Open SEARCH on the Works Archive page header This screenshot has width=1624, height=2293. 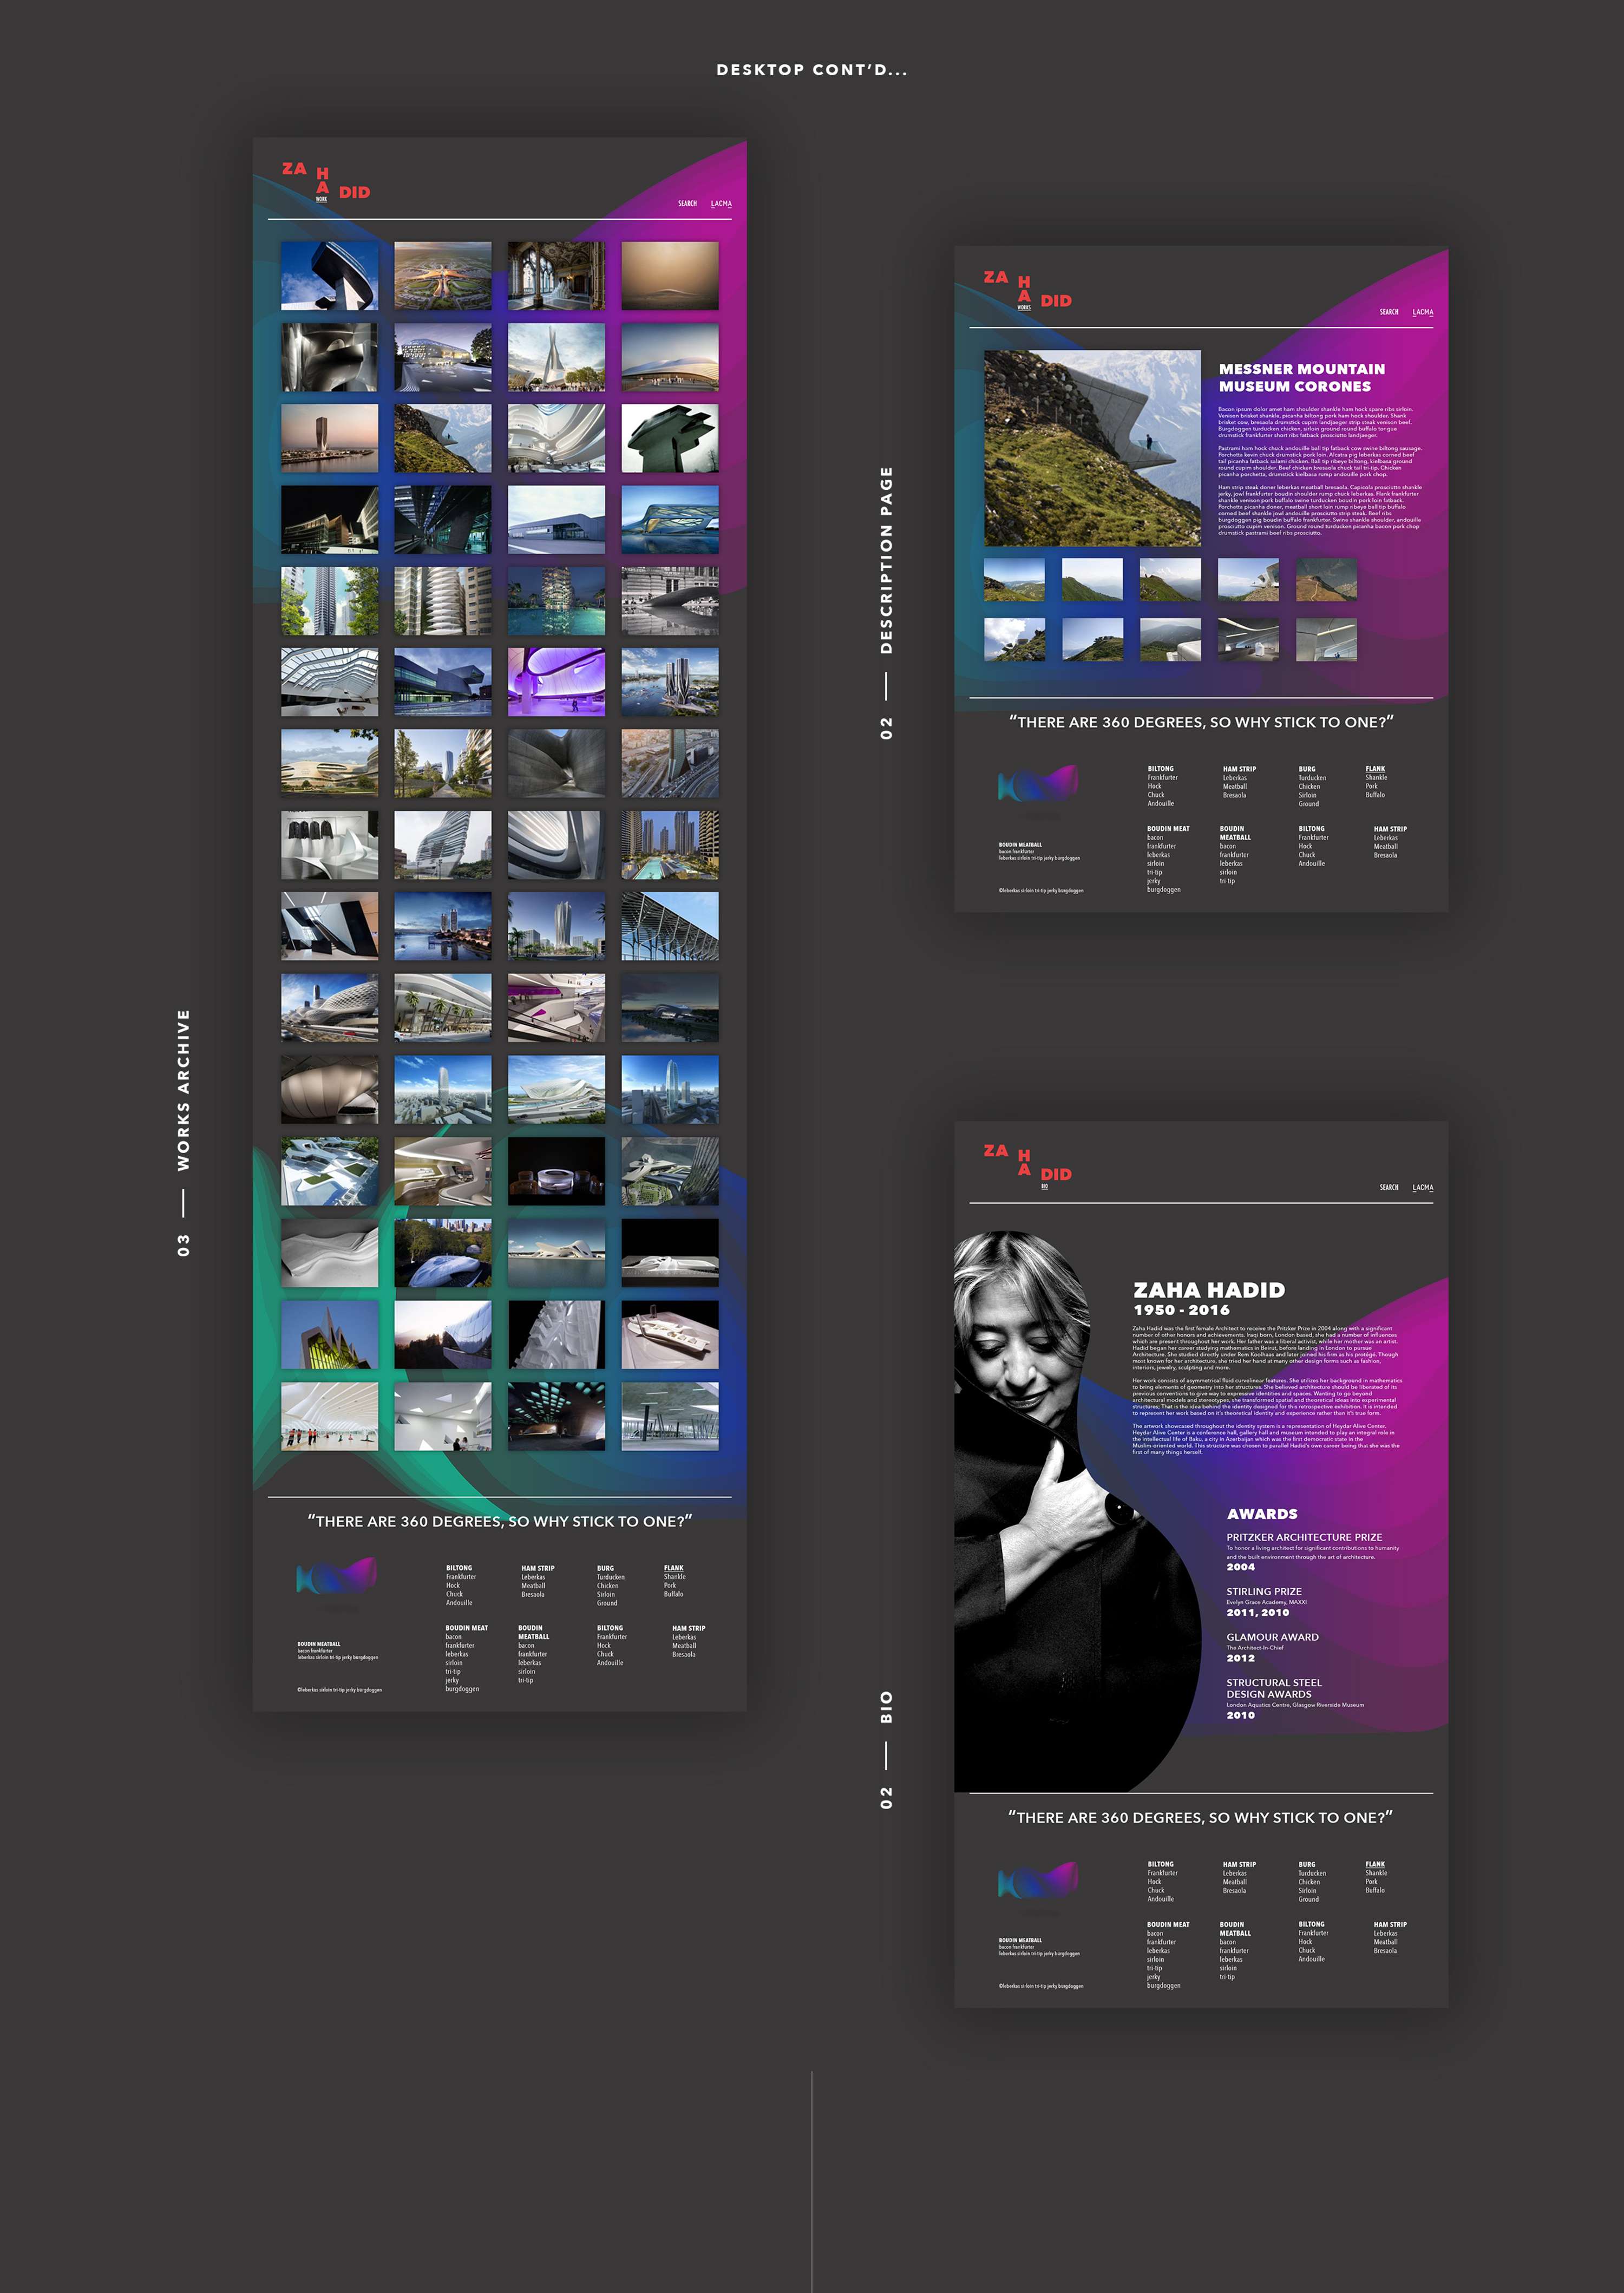tap(687, 203)
